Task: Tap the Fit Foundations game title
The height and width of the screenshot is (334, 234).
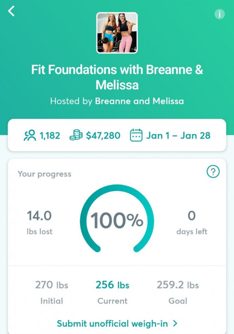Action: coord(117,77)
